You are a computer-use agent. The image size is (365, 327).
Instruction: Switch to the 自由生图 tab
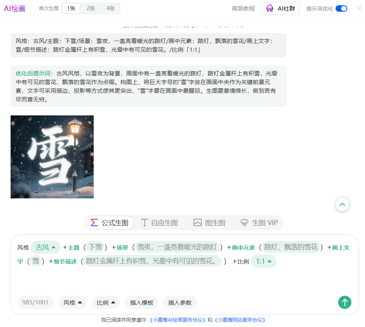(159, 223)
